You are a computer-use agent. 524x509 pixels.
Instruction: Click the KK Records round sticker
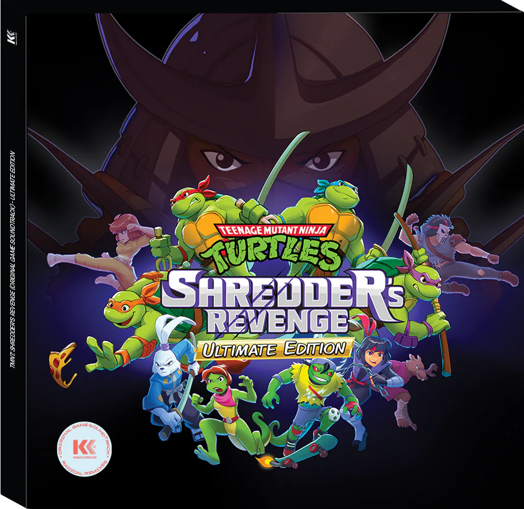pyautogui.click(x=84, y=448)
